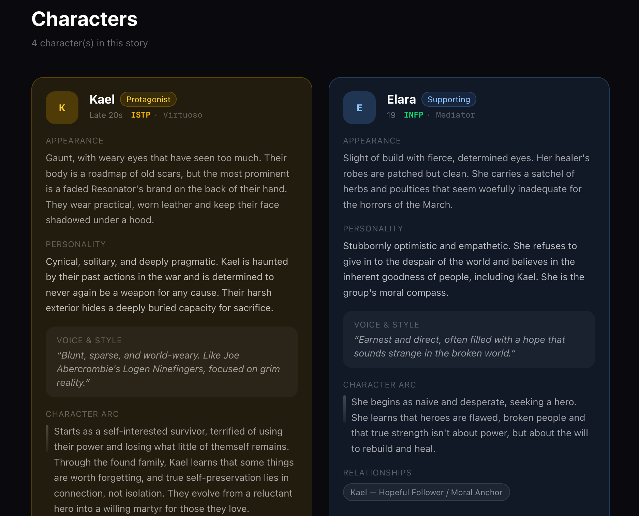Click Kael's Character Arc section heading
Screen dimensions: 639x516
tap(82, 414)
